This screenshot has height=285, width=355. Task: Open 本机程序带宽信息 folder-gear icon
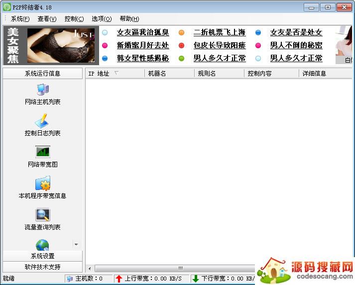pos(42,183)
